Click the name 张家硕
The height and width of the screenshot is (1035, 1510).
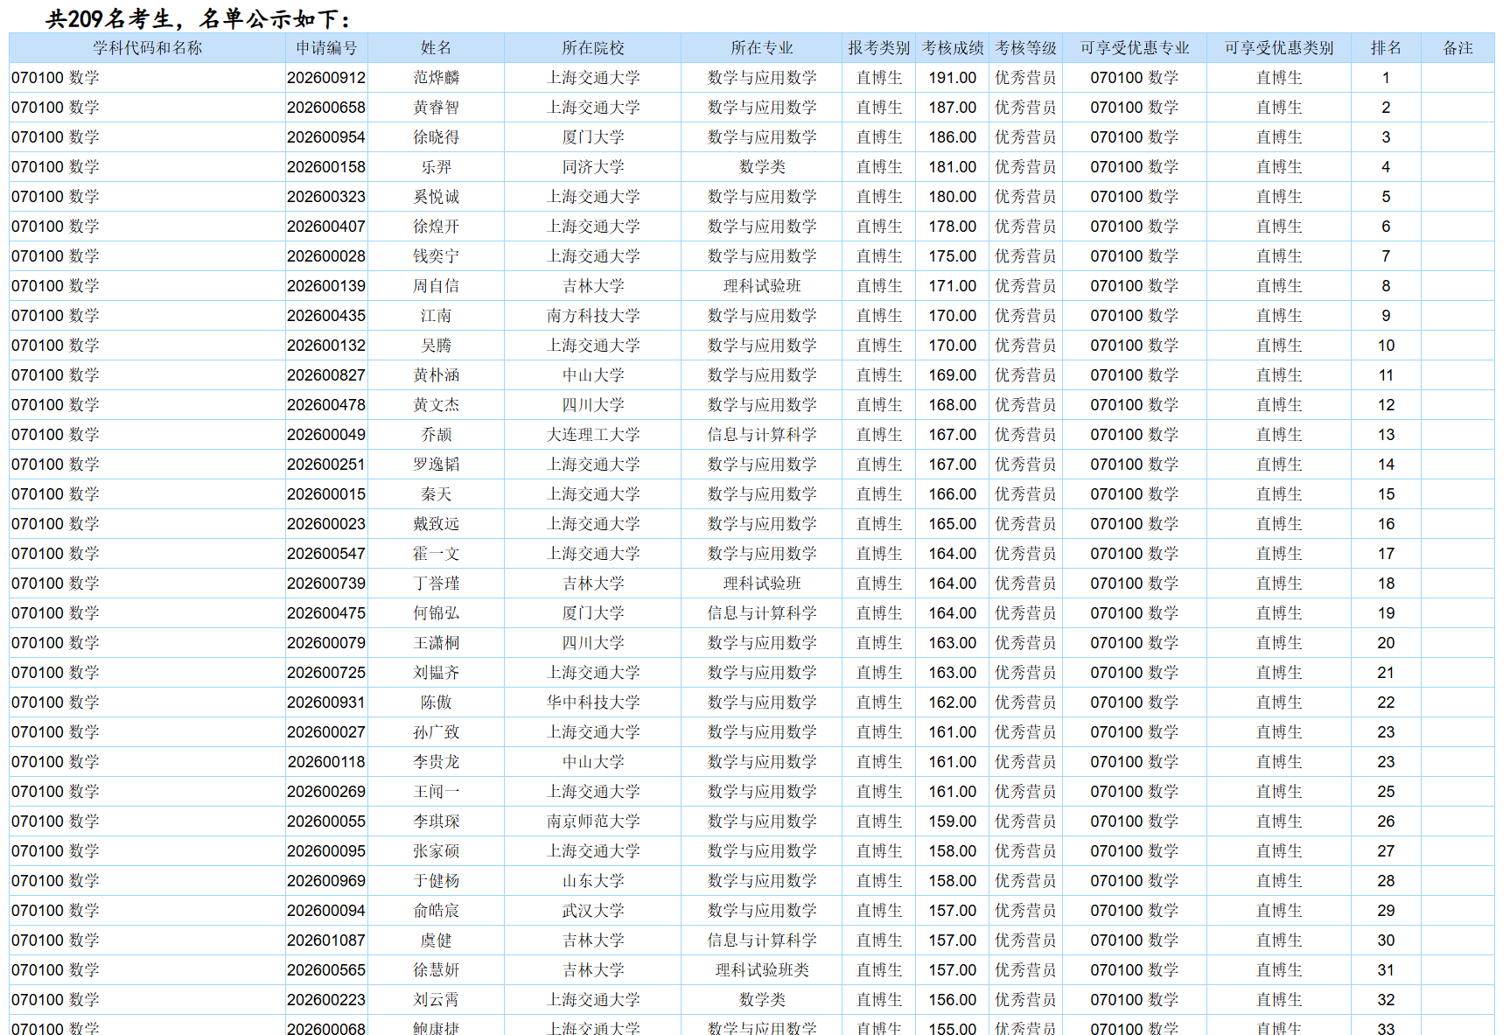[436, 851]
